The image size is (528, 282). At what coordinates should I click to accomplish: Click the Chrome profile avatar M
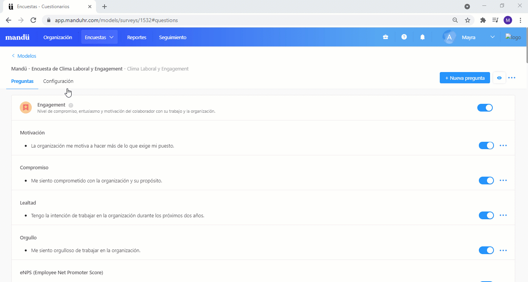tap(508, 20)
